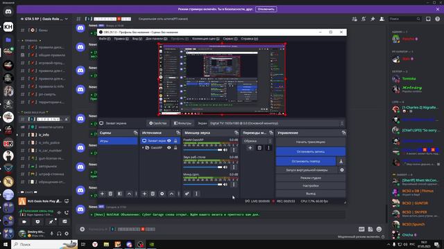This screenshot has height=249, width=444.
Task: Open Звук раб. стола channel options menu
Action: click(x=234, y=167)
